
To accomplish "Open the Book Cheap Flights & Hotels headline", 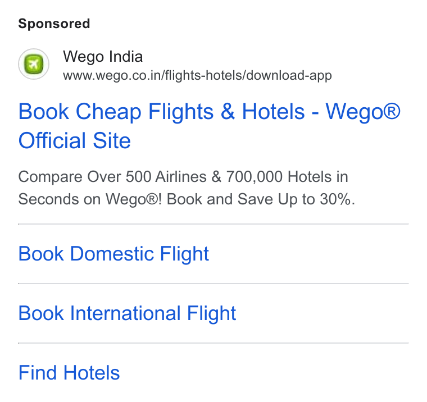I will [209, 126].
